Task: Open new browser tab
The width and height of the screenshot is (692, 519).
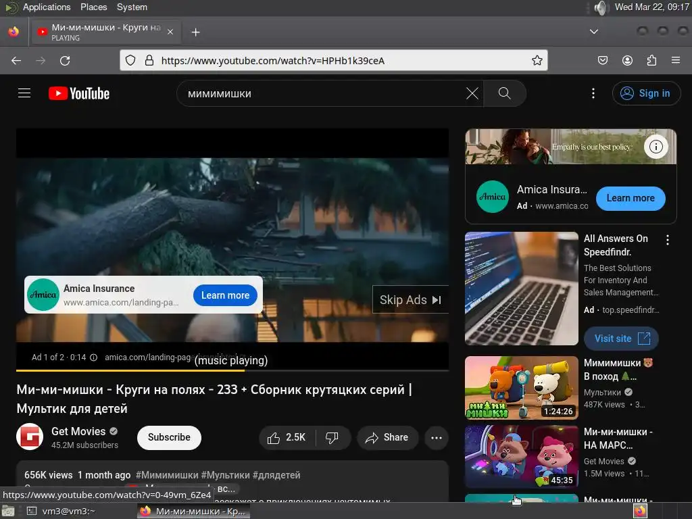Action: click(x=195, y=32)
